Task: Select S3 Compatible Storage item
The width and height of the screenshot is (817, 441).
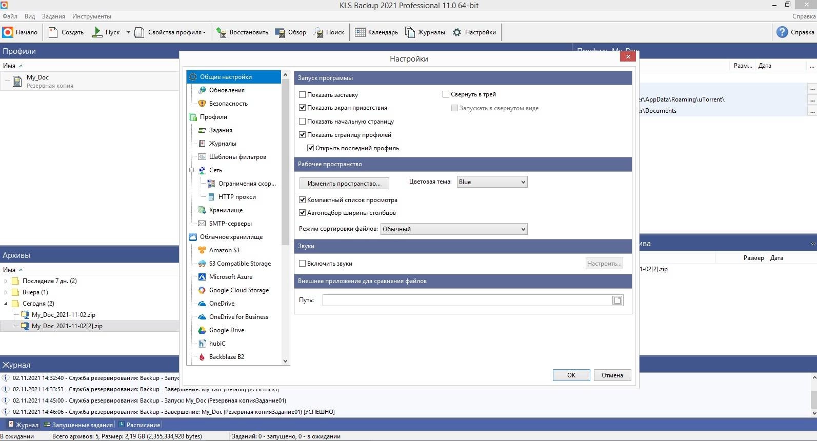Action: pos(240,264)
